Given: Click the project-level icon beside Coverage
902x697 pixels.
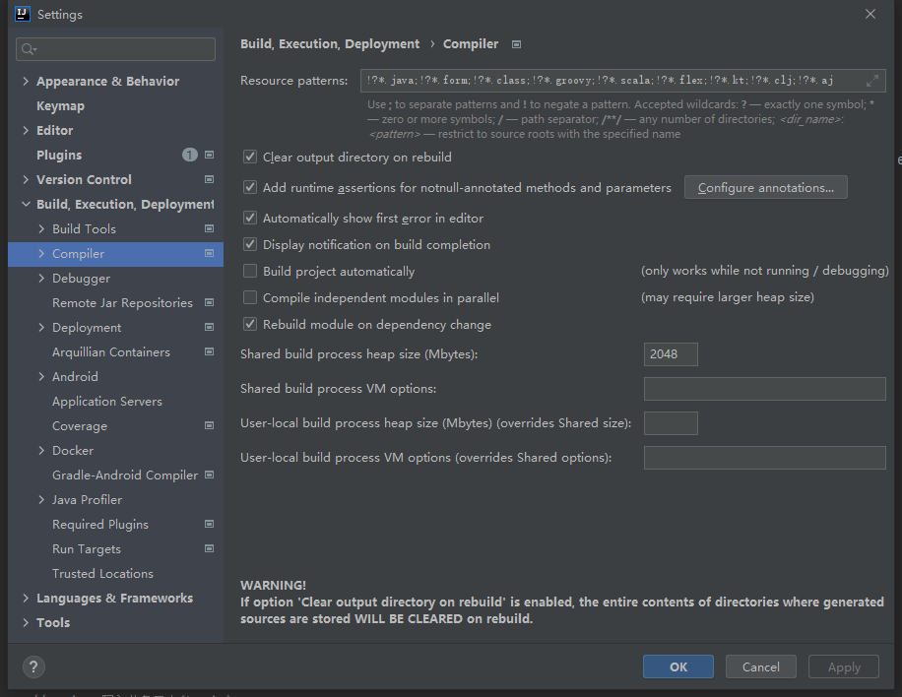Looking at the screenshot, I should pos(210,425).
